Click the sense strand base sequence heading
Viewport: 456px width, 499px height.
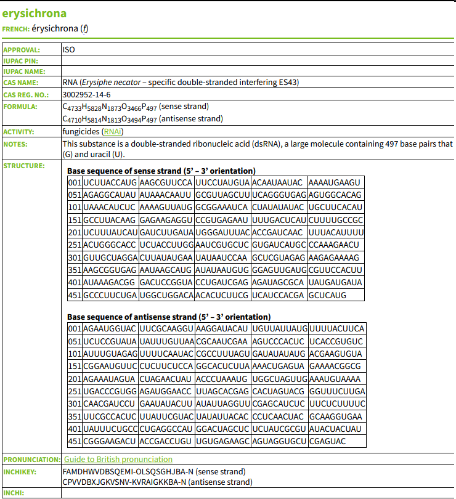click(161, 171)
